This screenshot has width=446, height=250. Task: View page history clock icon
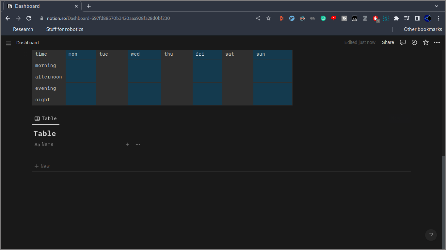coord(414,42)
